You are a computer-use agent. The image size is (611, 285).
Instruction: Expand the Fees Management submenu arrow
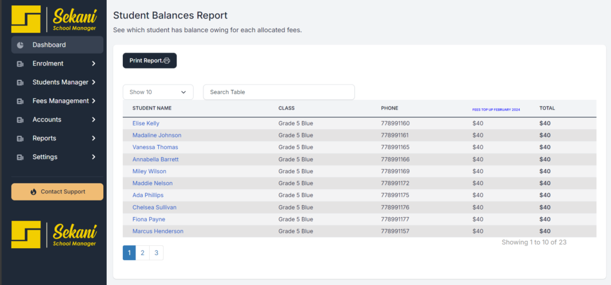94,101
